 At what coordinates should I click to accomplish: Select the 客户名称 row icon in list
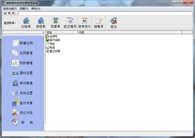48,40
